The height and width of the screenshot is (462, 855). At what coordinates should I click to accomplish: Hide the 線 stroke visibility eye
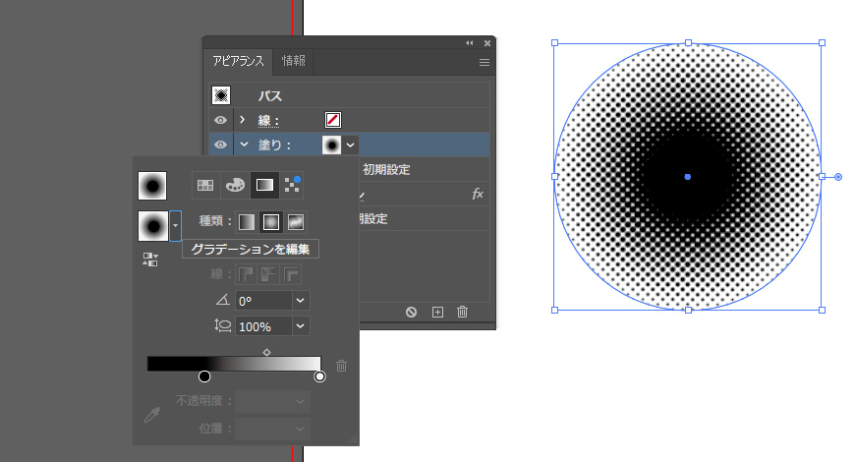221,120
